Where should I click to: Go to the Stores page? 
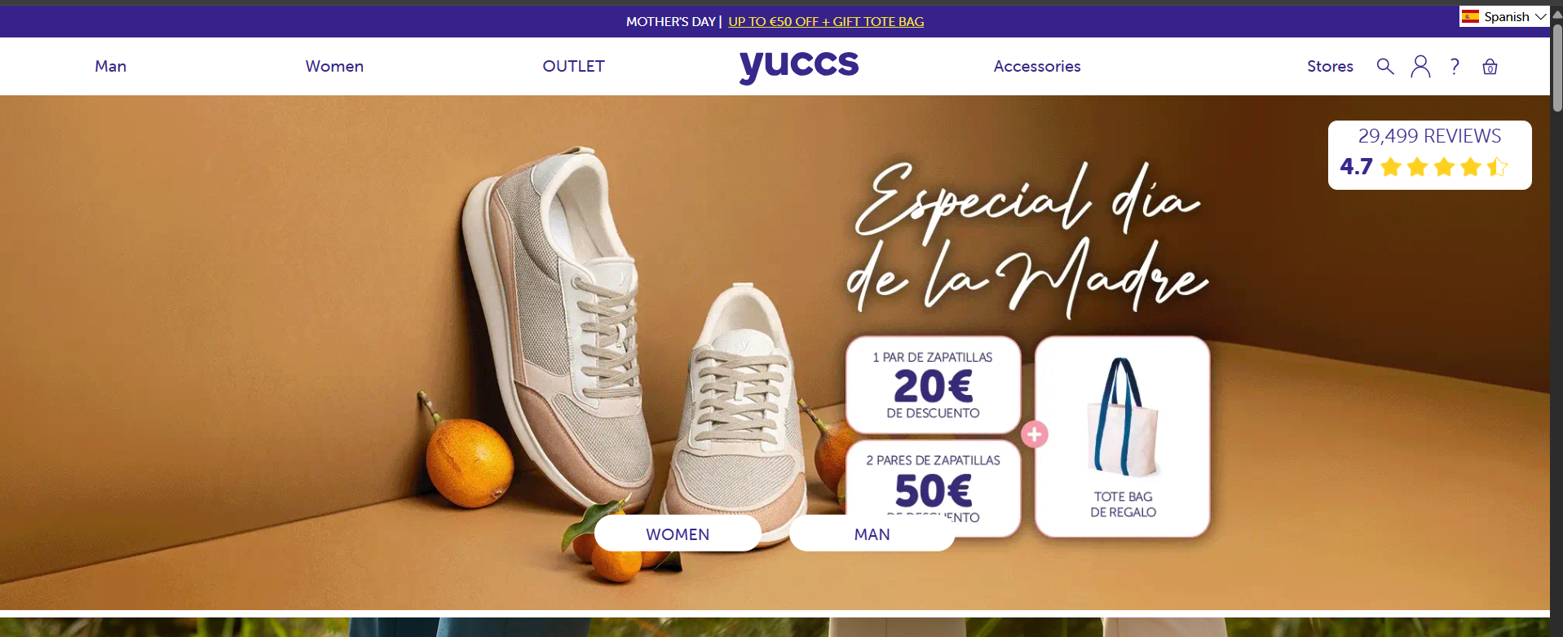pos(1330,66)
